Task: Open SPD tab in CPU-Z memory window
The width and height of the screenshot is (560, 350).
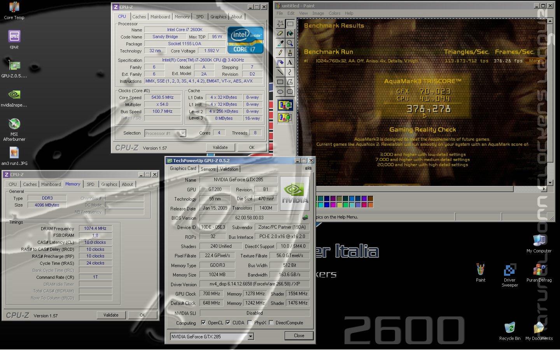Action: click(91, 184)
